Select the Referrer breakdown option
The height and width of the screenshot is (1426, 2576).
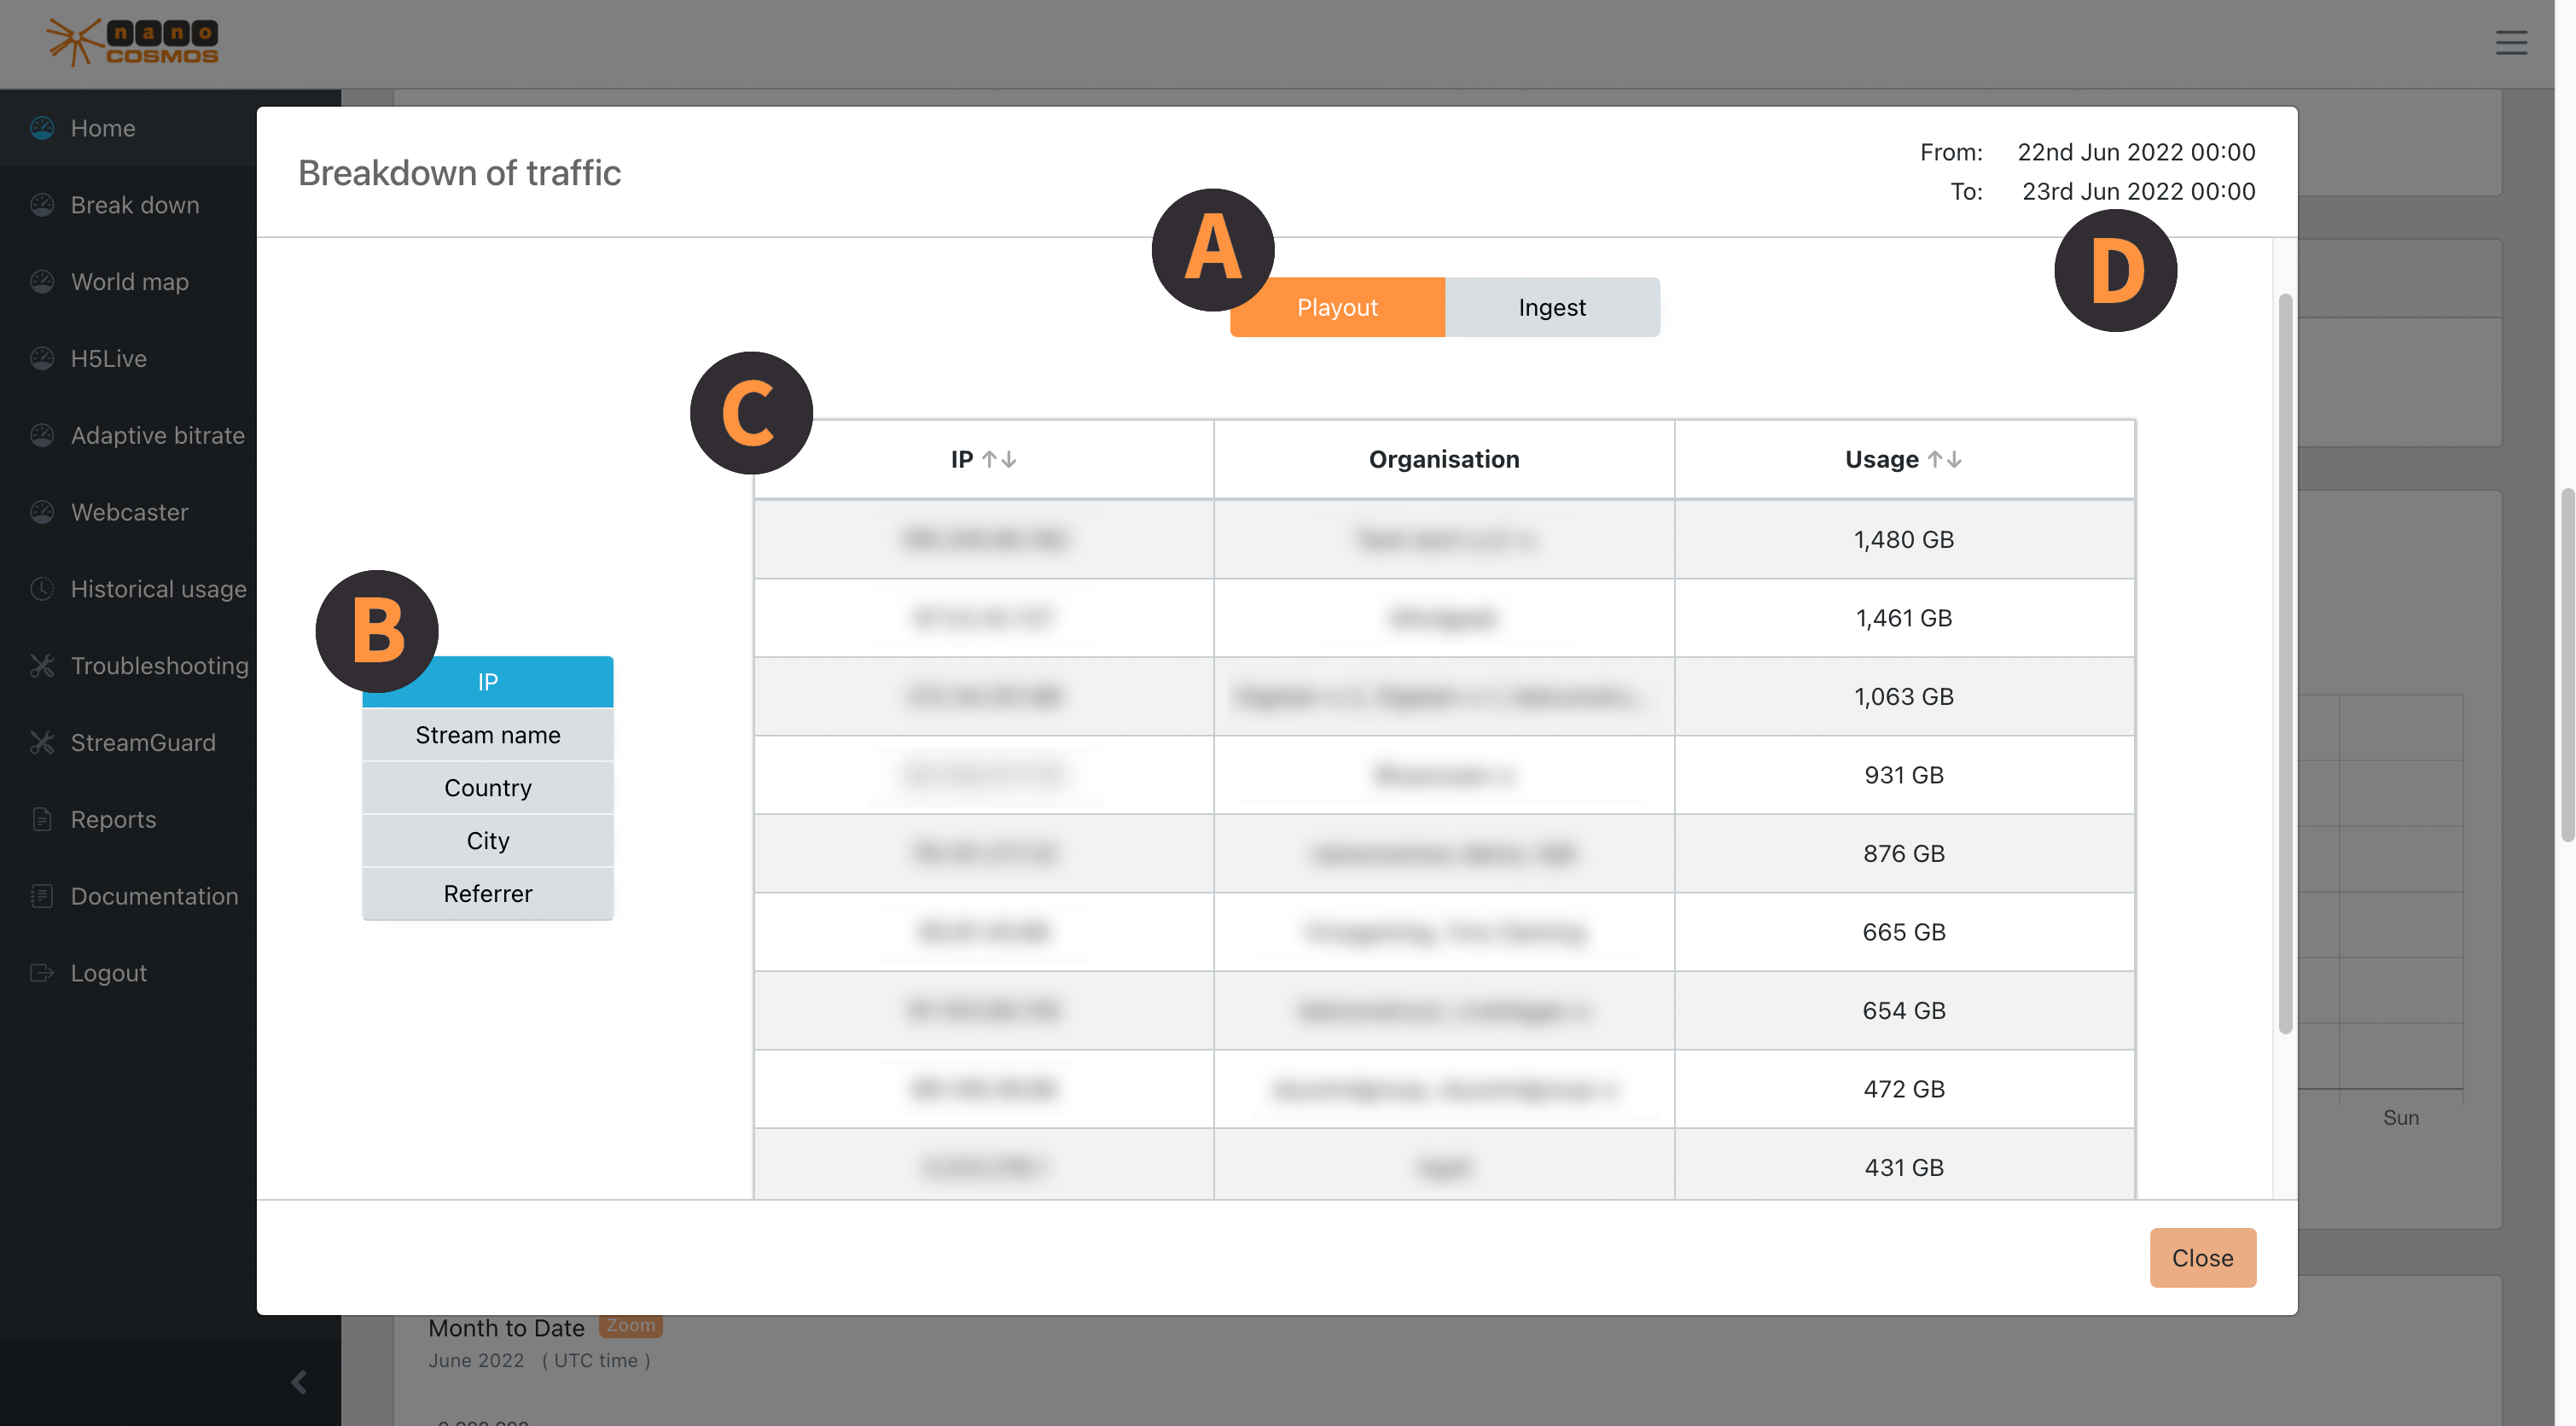pos(488,894)
